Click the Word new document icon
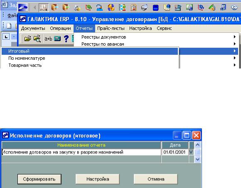The image size is (241, 188). (9, 26)
